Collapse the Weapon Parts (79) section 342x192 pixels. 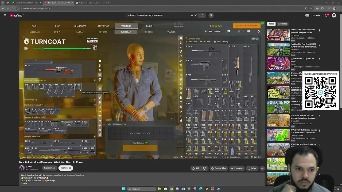[95, 137]
